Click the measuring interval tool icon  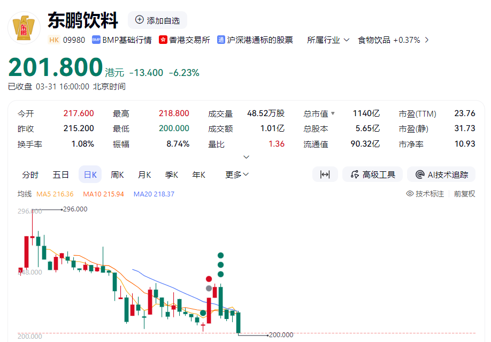point(325,174)
